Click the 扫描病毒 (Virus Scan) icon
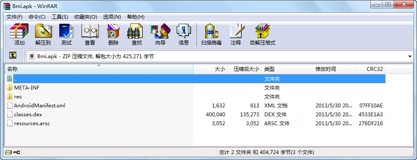This screenshot has height=160, width=417. tap(211, 31)
